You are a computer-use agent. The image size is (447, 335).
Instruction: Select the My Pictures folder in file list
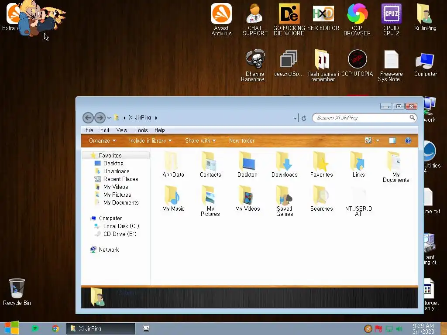click(x=210, y=201)
